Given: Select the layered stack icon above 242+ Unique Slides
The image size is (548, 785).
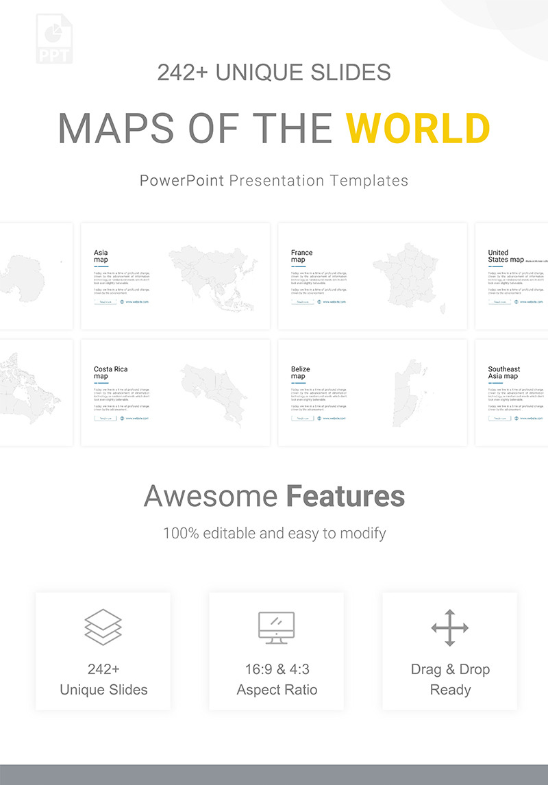Looking at the screenshot, I should 104,627.
